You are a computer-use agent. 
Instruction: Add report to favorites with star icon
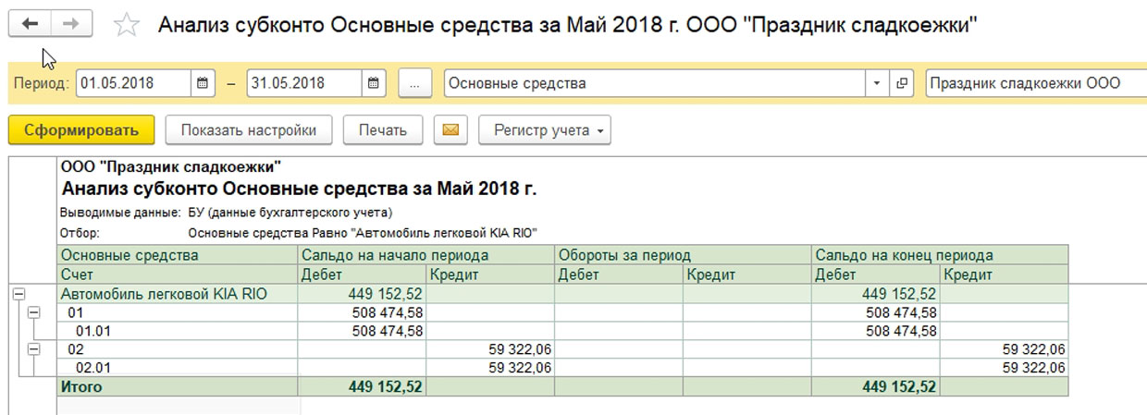click(x=126, y=25)
